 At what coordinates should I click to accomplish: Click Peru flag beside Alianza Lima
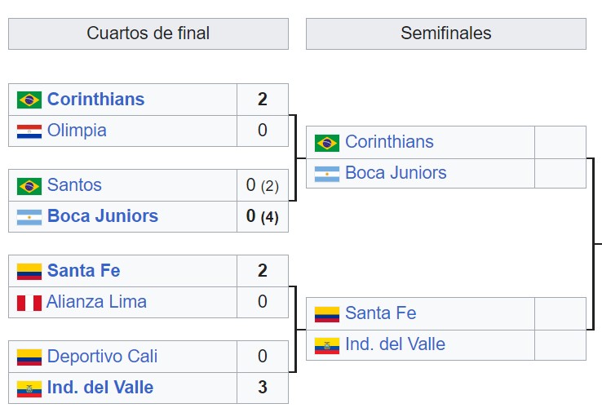click(29, 303)
